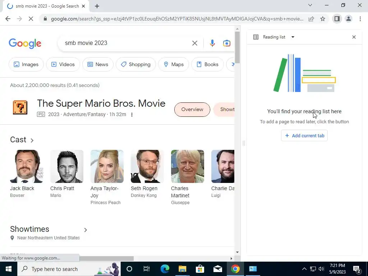The width and height of the screenshot is (368, 276).
Task: Expand the Showtimes section chevron
Action: (86, 230)
